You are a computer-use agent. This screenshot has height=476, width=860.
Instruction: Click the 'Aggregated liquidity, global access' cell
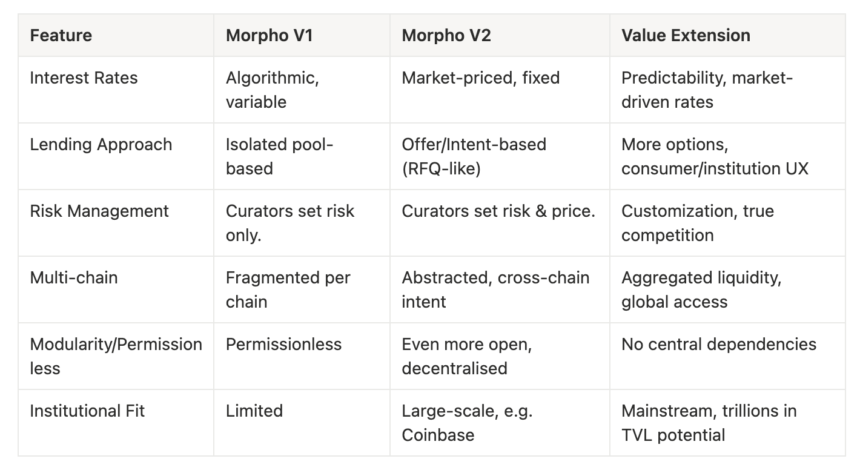pyautogui.click(x=701, y=289)
